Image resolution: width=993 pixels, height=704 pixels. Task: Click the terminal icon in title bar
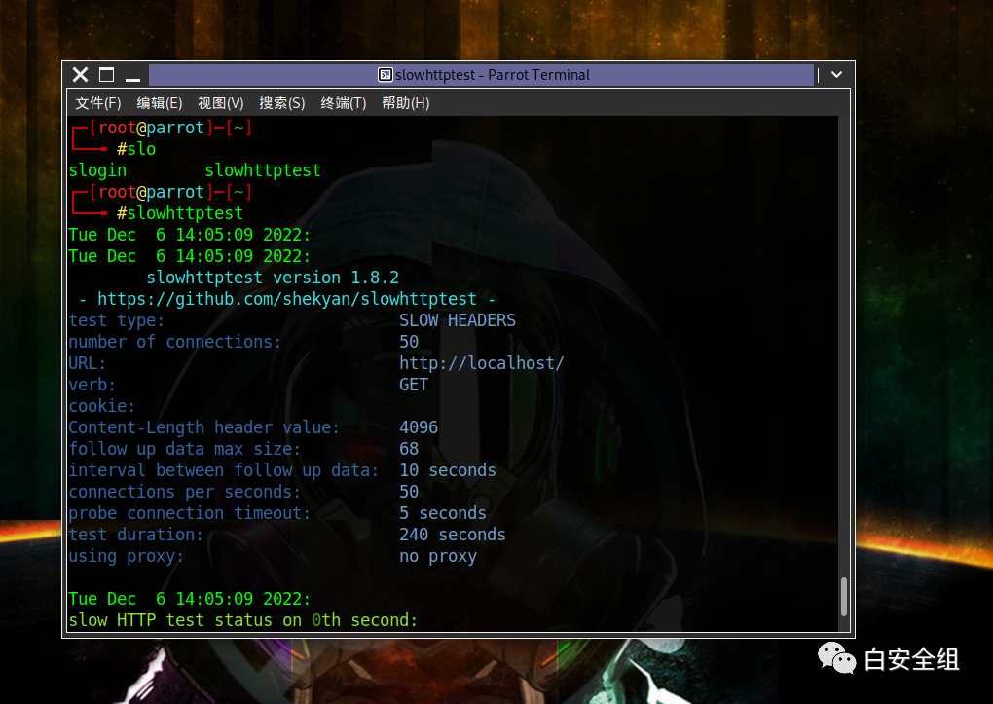coord(386,75)
